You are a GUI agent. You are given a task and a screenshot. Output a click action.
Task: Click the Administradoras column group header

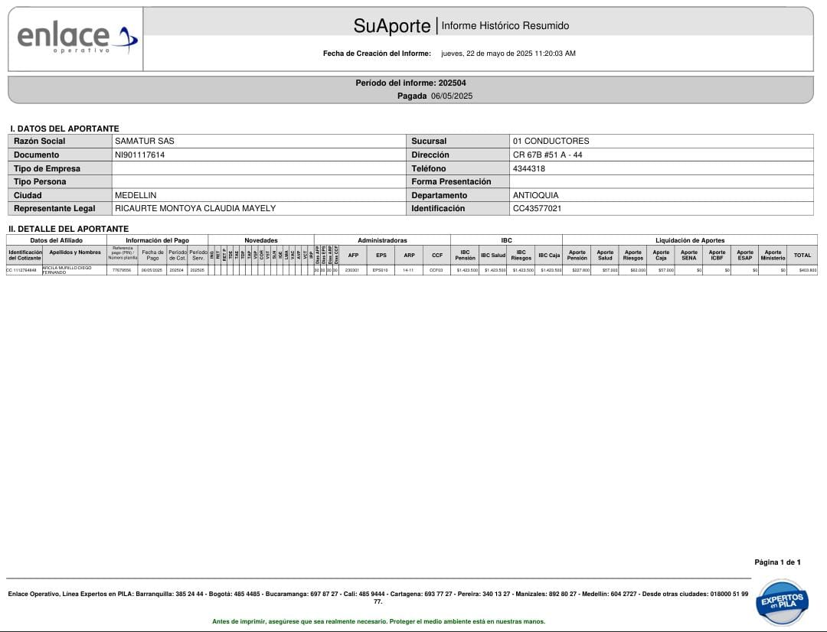382,240
